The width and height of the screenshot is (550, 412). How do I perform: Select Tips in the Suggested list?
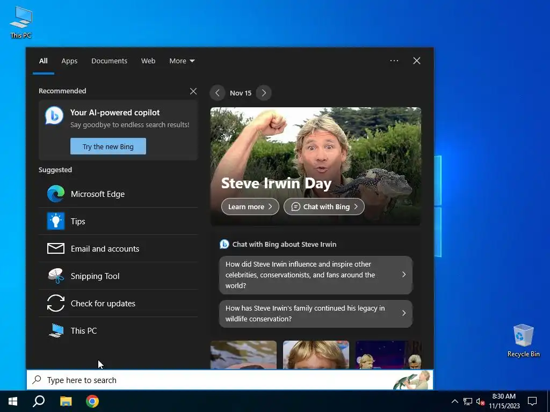pos(118,221)
